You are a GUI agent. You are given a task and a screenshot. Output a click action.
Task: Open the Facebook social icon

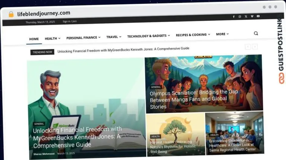[233, 17]
